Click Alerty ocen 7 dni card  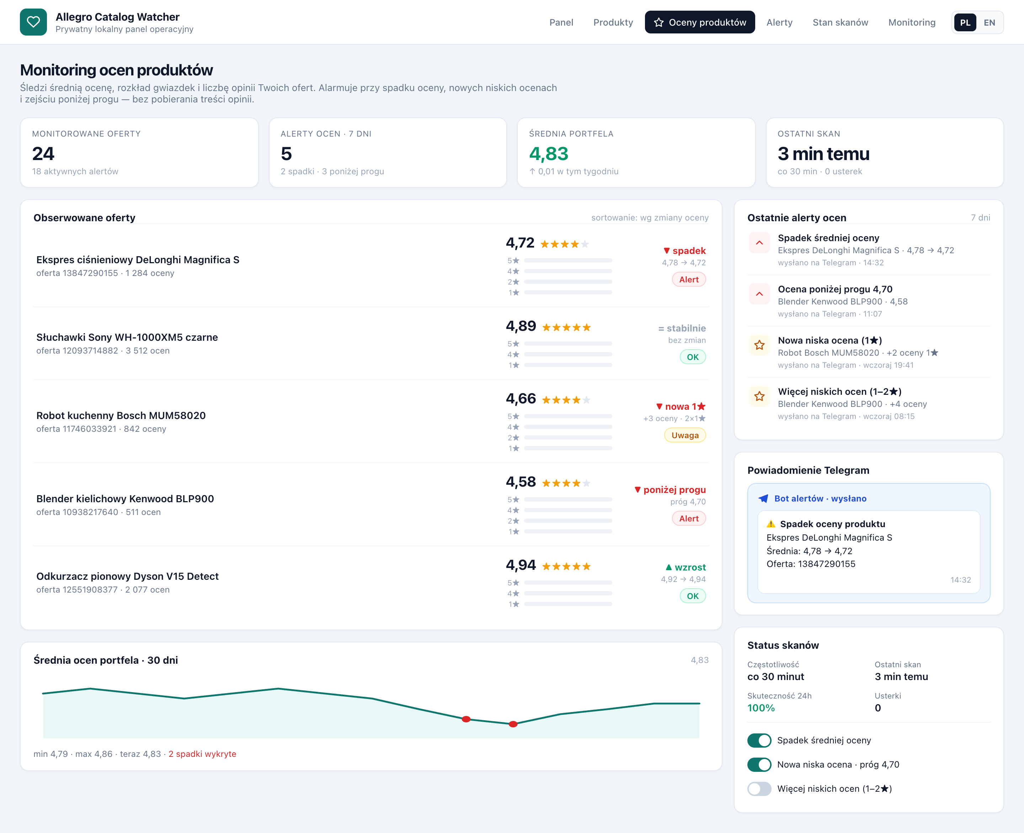388,153
